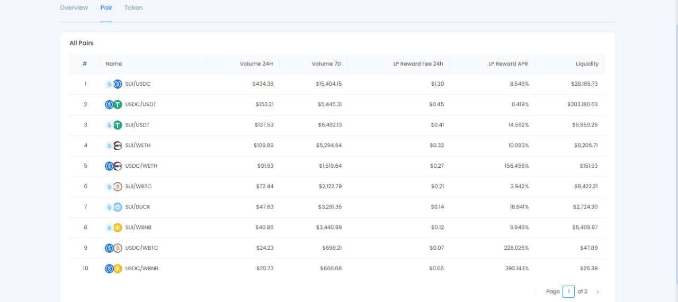Sort by the Volume 7D column header
This screenshot has height=302, width=678.
point(326,64)
